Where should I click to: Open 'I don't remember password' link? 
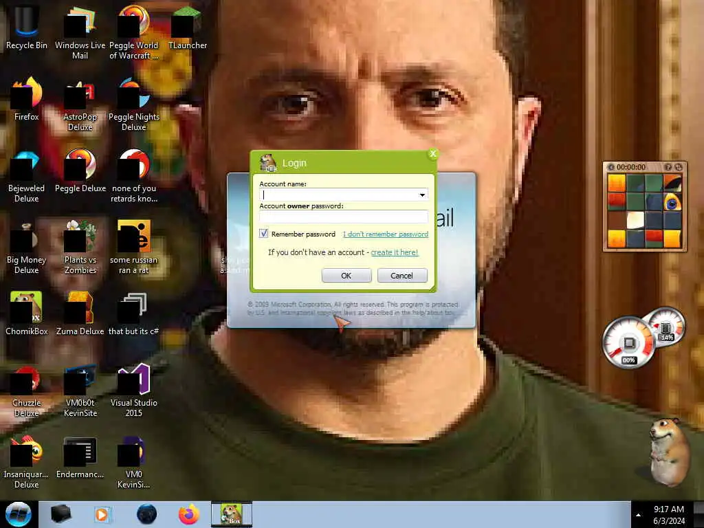386,234
